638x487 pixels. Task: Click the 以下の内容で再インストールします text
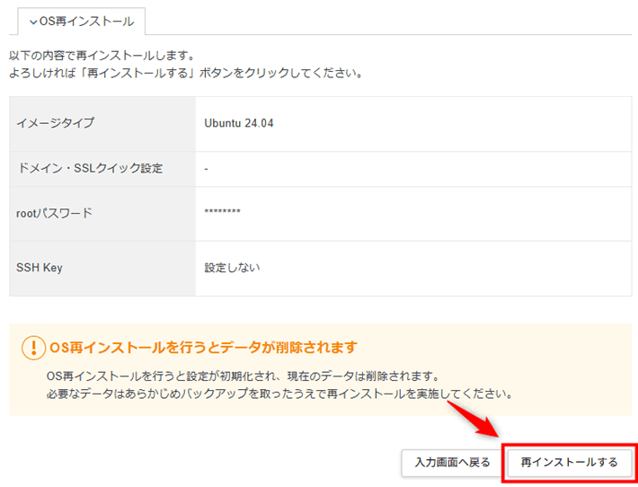(x=102, y=56)
